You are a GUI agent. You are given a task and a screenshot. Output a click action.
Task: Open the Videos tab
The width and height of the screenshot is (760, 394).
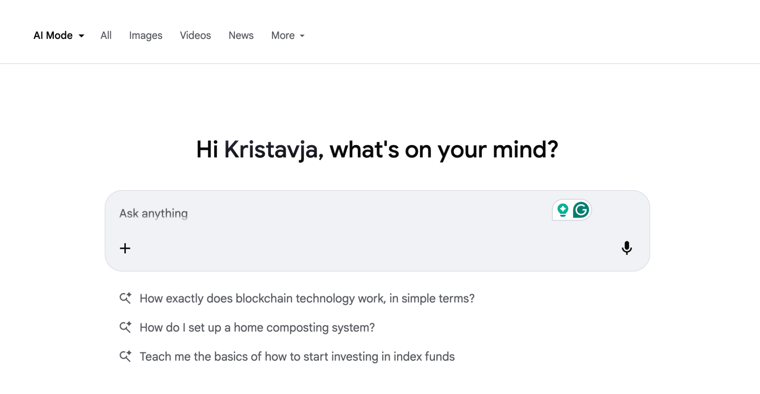[195, 36]
